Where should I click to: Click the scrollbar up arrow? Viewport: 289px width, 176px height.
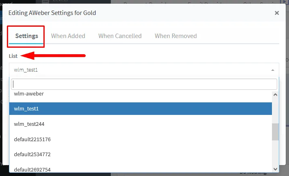pos(275,95)
